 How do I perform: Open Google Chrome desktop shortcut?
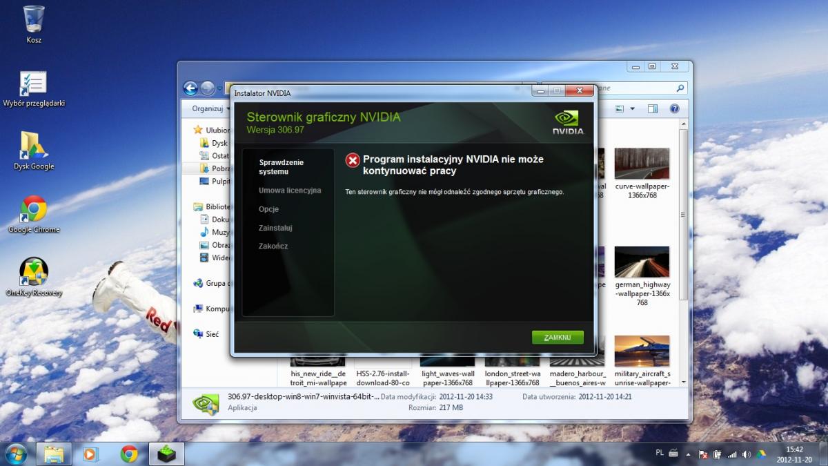(34, 215)
